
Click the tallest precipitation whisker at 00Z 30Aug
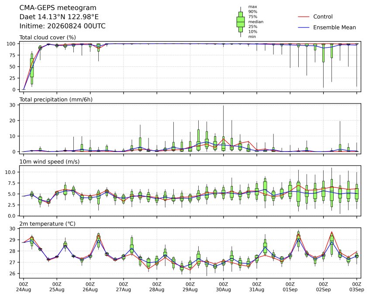[223, 128]
